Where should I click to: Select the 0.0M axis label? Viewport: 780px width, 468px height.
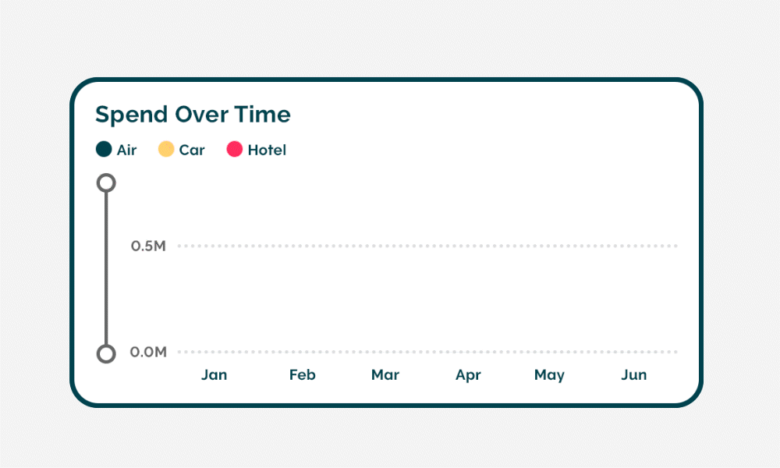pyautogui.click(x=148, y=352)
